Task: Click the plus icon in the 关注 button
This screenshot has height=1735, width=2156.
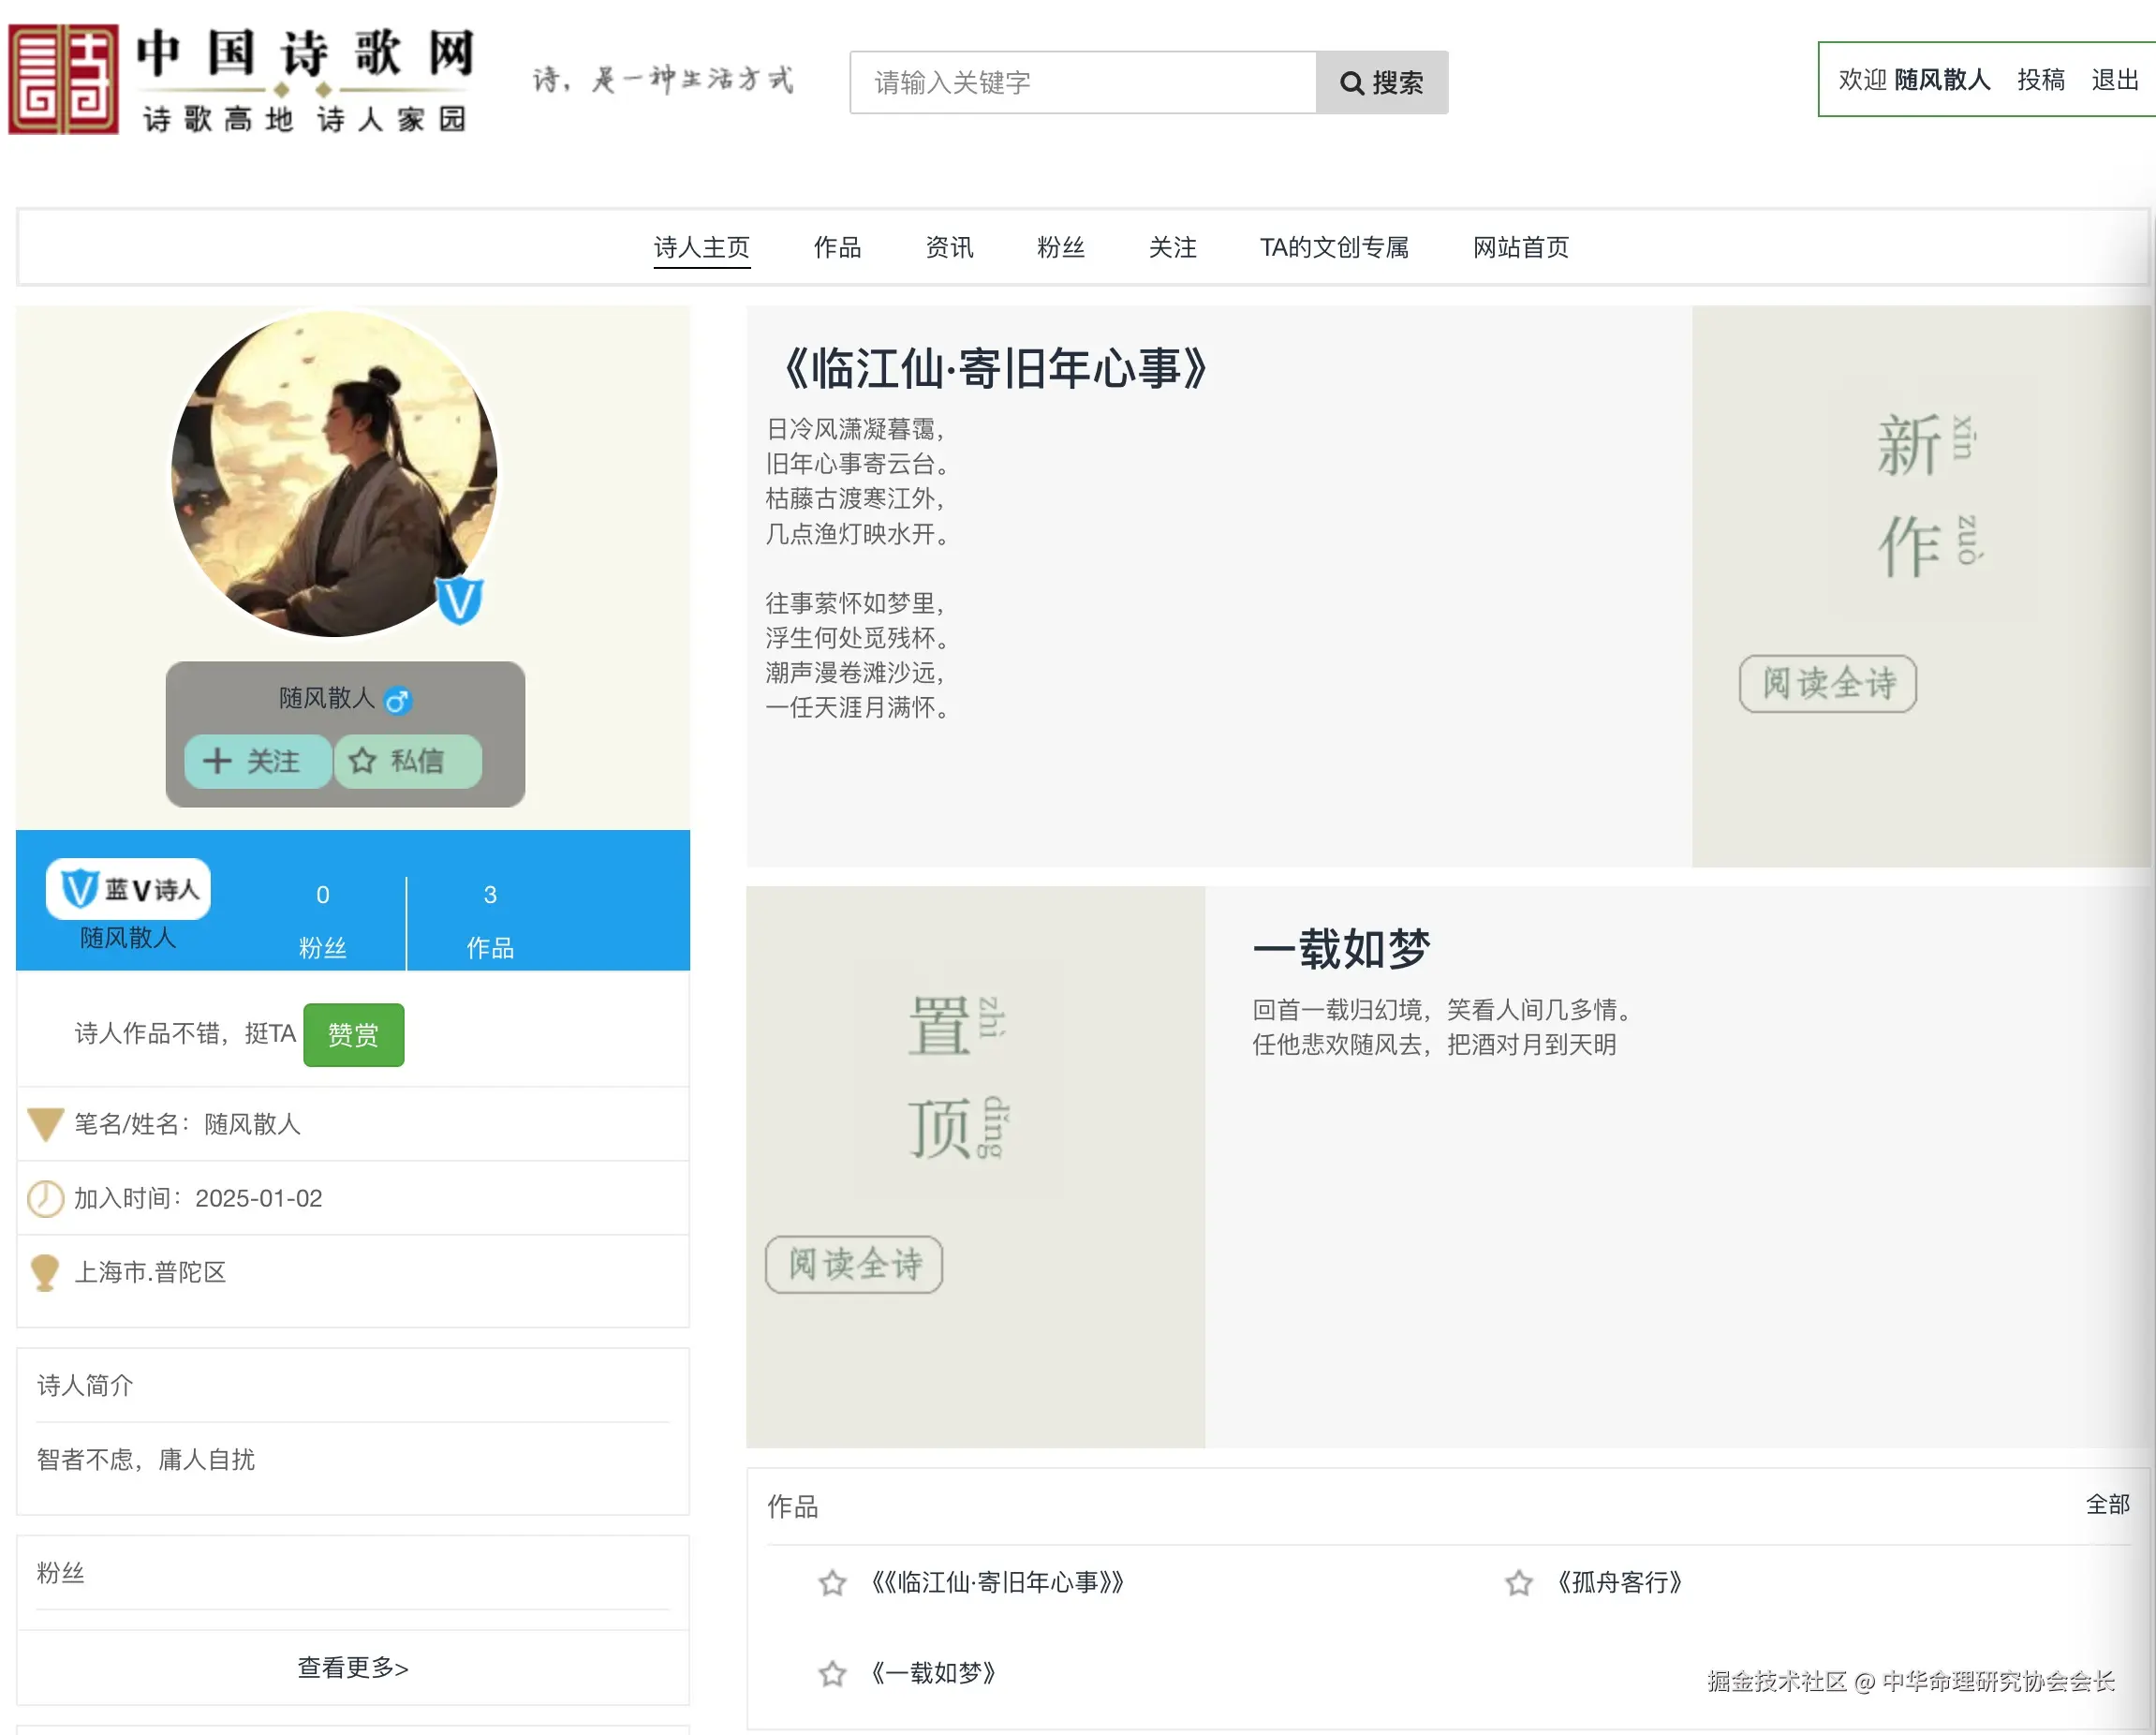Action: [219, 762]
